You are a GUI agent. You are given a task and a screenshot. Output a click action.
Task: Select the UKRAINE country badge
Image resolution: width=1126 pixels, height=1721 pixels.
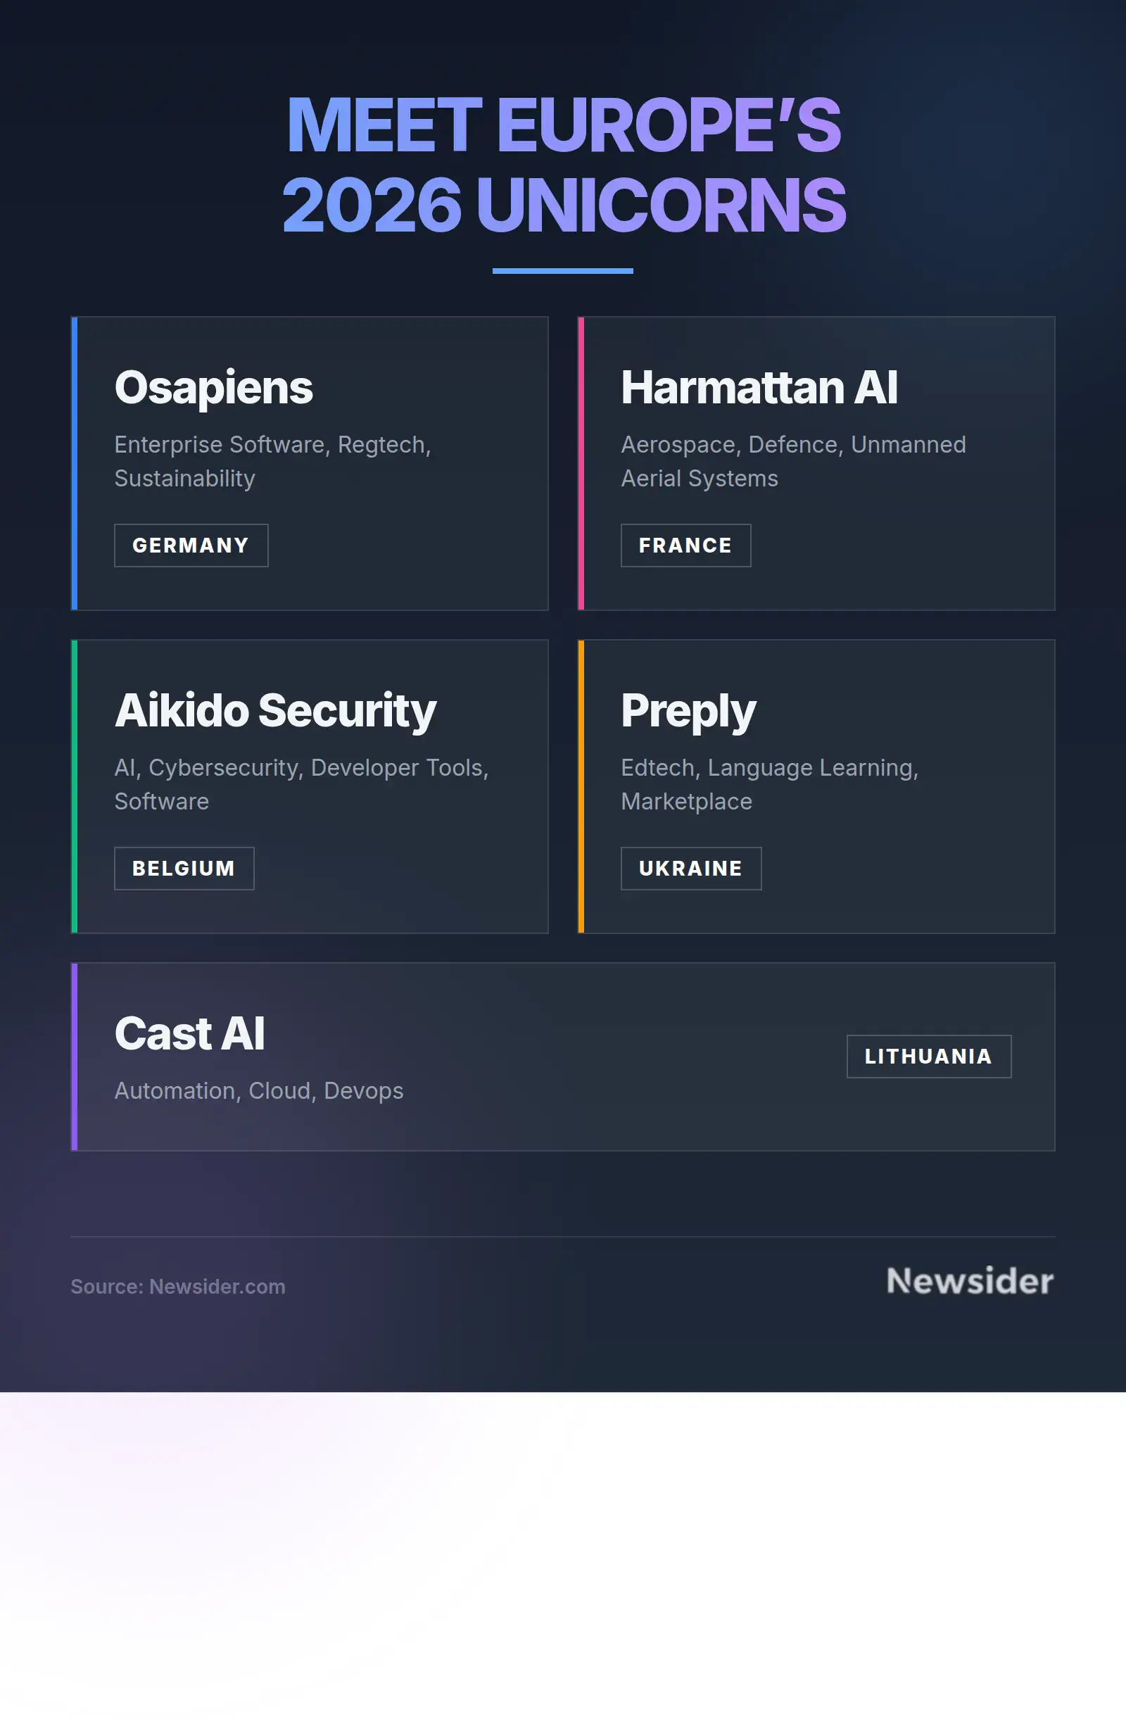[690, 869]
